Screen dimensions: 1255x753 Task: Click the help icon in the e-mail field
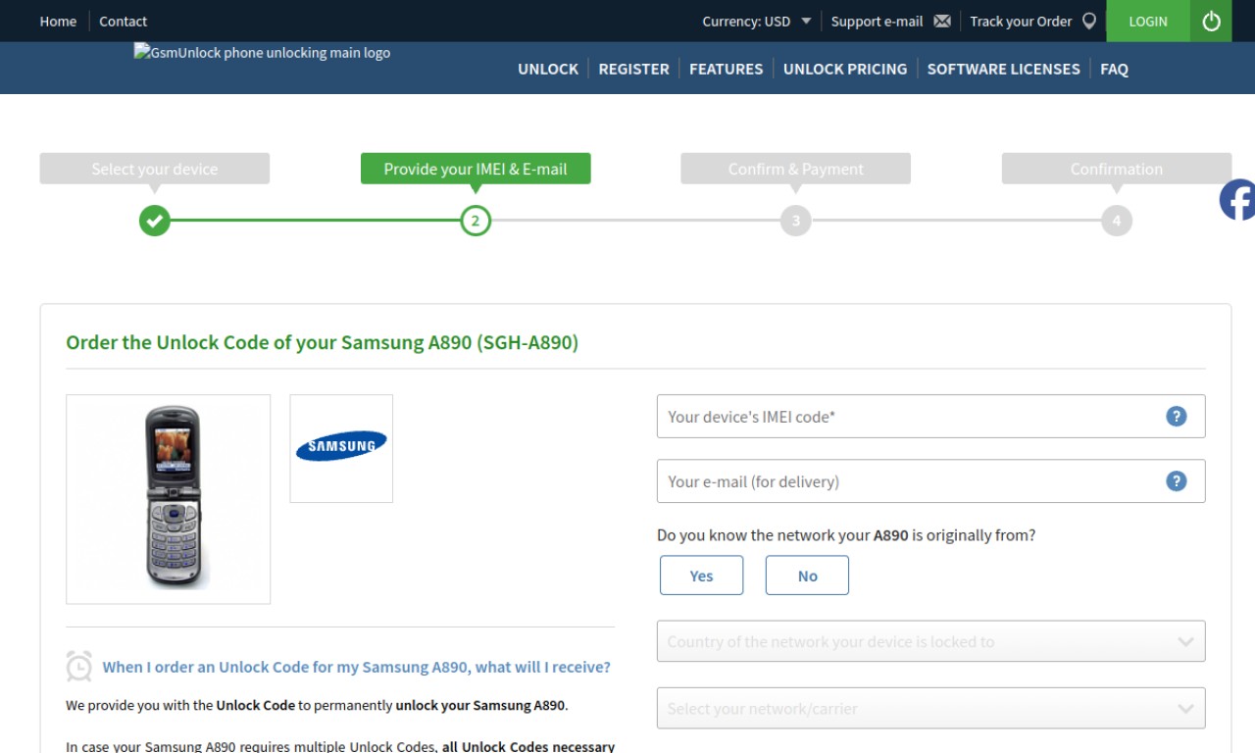(1177, 481)
